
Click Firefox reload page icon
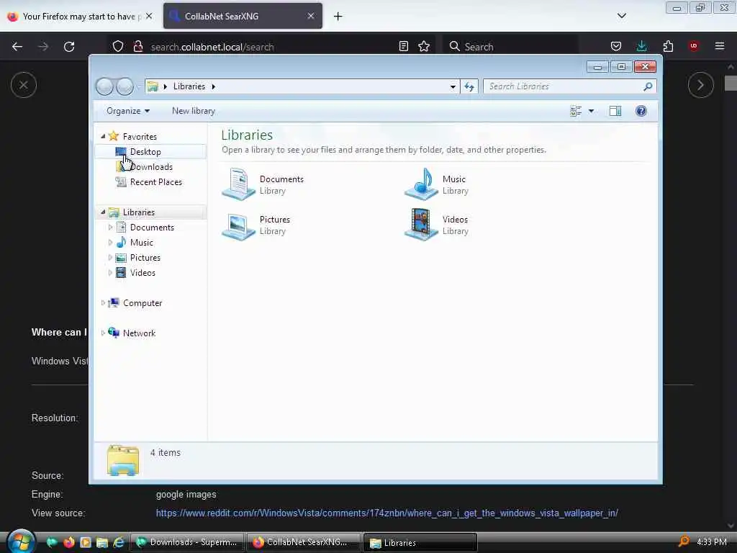tap(69, 47)
